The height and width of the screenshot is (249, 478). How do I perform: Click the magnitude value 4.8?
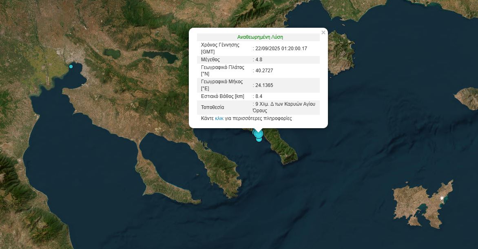[x=259, y=59]
